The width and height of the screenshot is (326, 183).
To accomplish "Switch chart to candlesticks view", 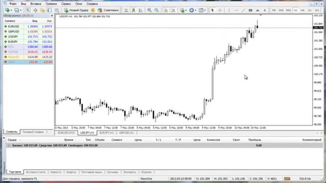I will tap(133, 10).
